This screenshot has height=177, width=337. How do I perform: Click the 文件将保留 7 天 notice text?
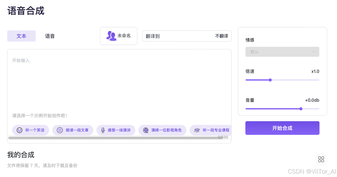(x=42, y=166)
